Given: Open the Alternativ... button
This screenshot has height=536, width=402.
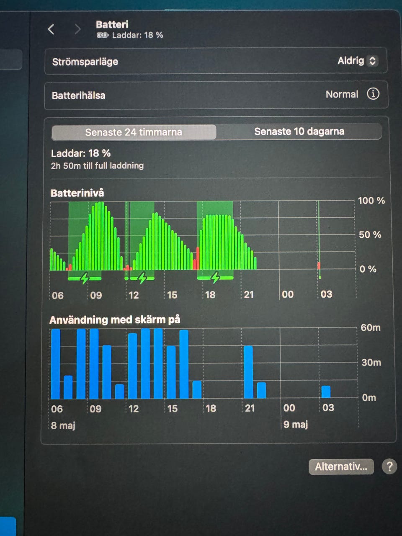Looking at the screenshot, I should tap(341, 466).
